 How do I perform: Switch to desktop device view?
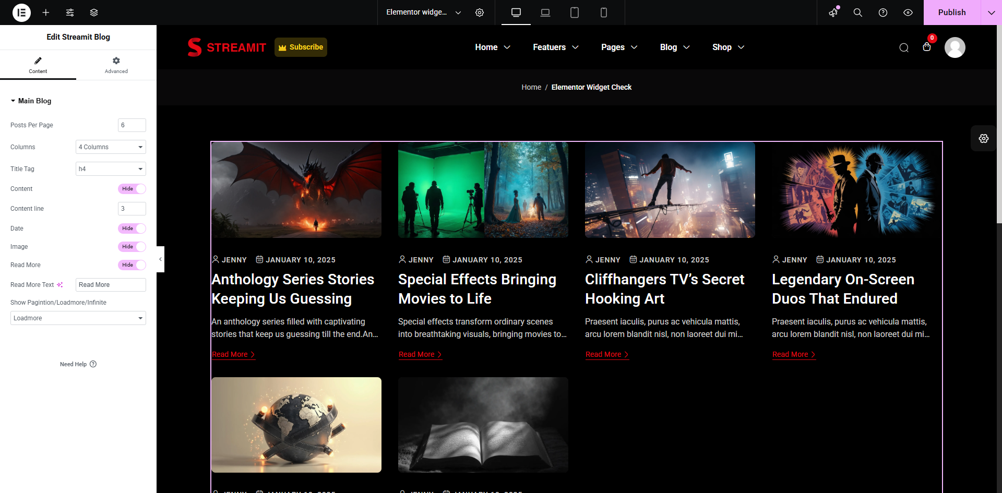(x=516, y=13)
